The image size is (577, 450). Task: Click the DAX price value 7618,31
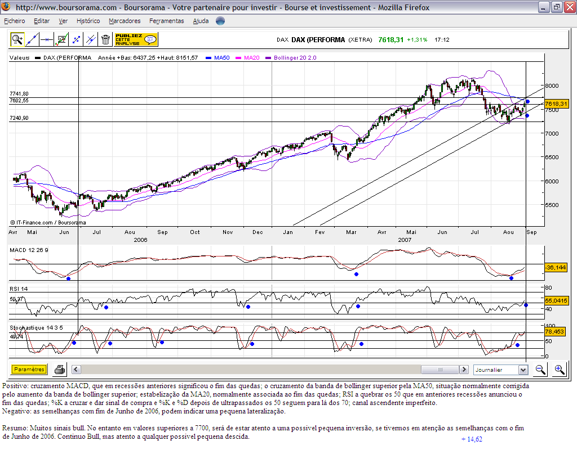tap(391, 40)
